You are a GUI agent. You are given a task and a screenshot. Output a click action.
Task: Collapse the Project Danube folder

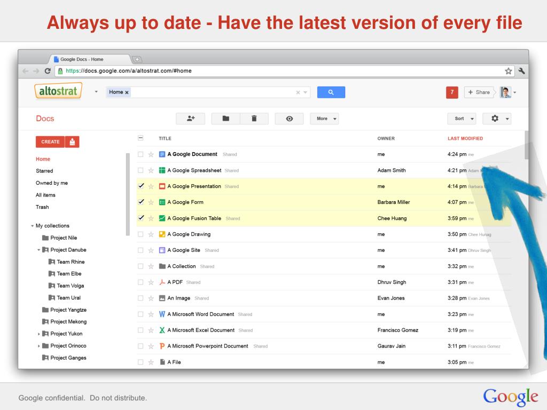38,250
